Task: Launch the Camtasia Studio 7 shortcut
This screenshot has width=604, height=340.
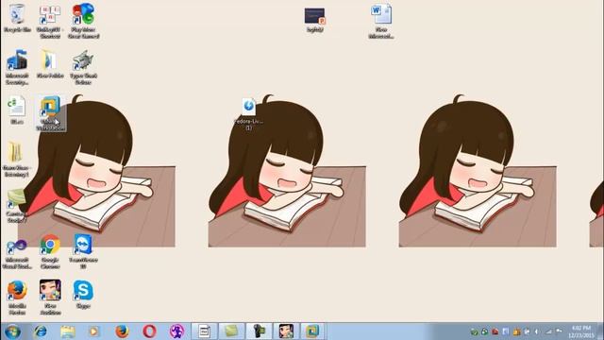Action: tap(16, 206)
